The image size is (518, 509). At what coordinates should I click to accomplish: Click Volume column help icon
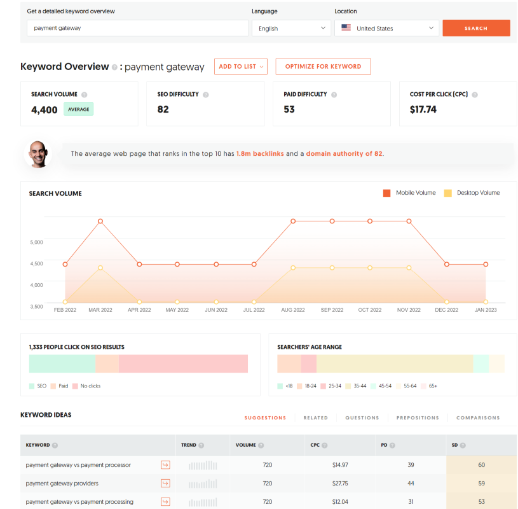(261, 445)
